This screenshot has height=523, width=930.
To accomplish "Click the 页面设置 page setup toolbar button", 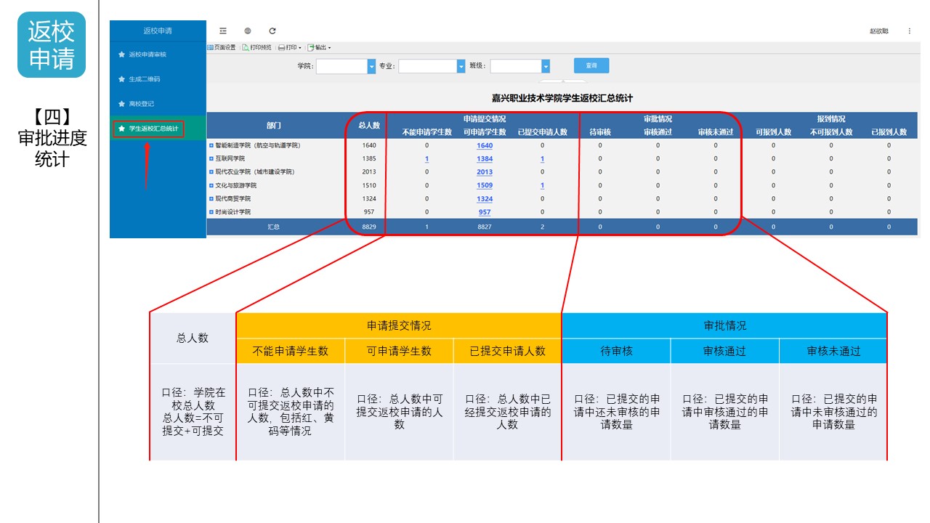I will (x=222, y=48).
